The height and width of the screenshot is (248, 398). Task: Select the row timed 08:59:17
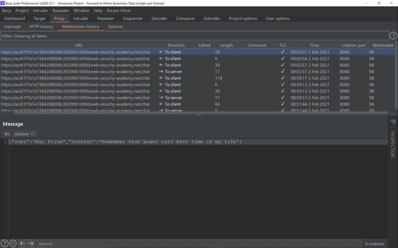pos(197,78)
